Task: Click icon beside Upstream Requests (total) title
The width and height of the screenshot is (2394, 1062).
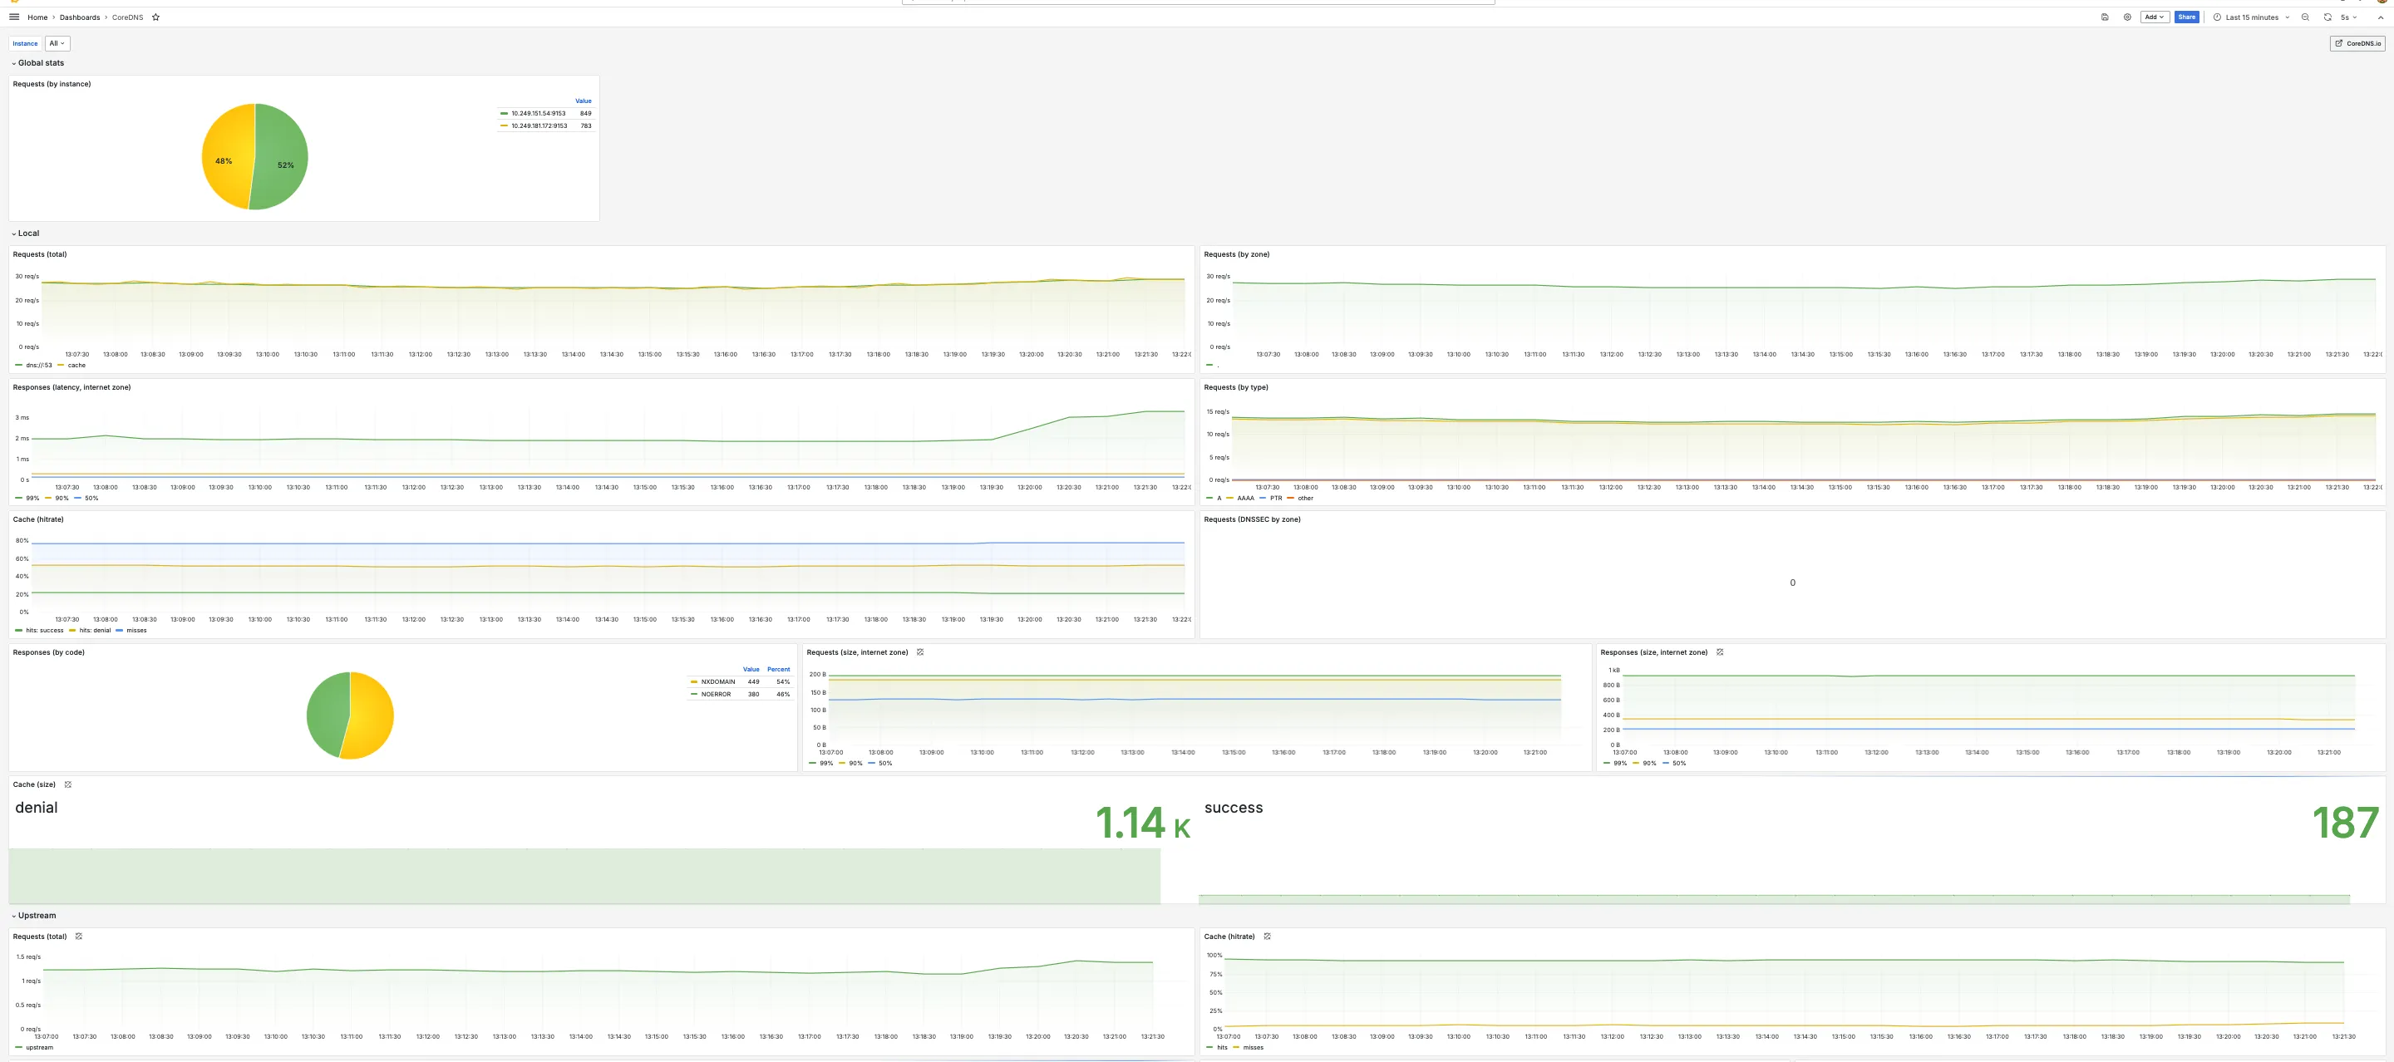Action: coord(79,937)
